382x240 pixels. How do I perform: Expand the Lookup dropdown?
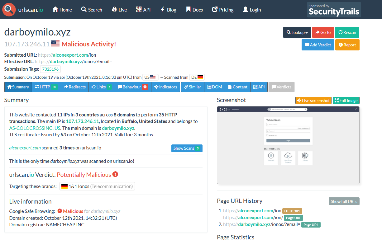[x=297, y=32]
